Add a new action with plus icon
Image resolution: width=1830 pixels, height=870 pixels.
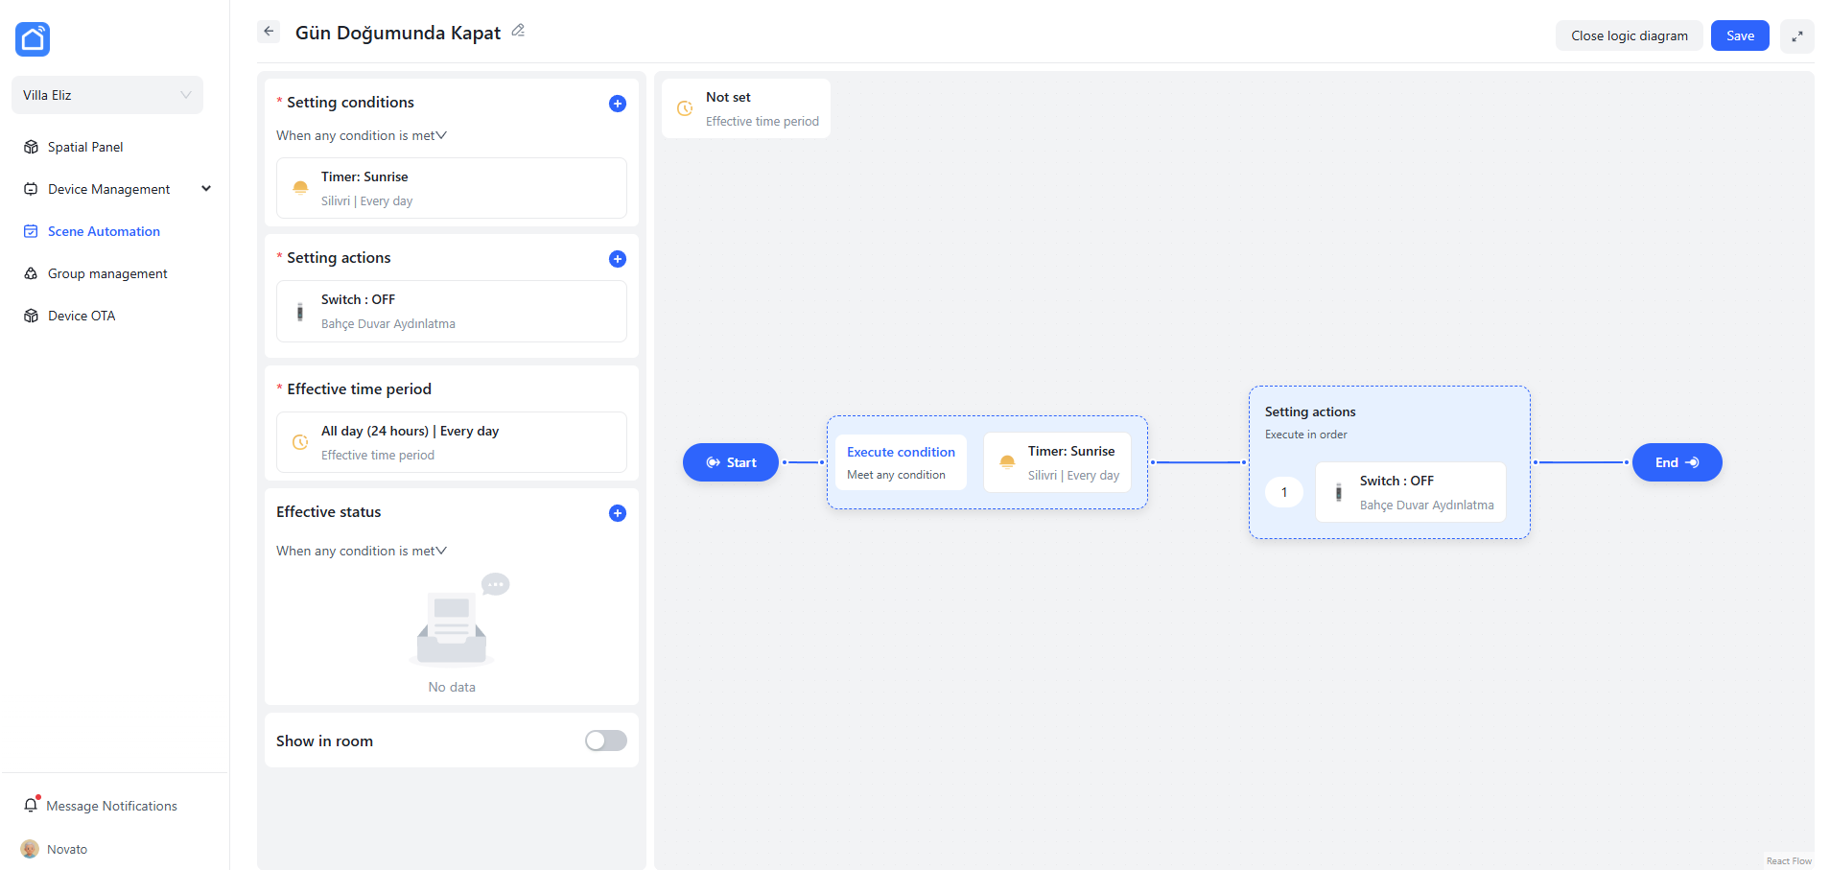(618, 259)
